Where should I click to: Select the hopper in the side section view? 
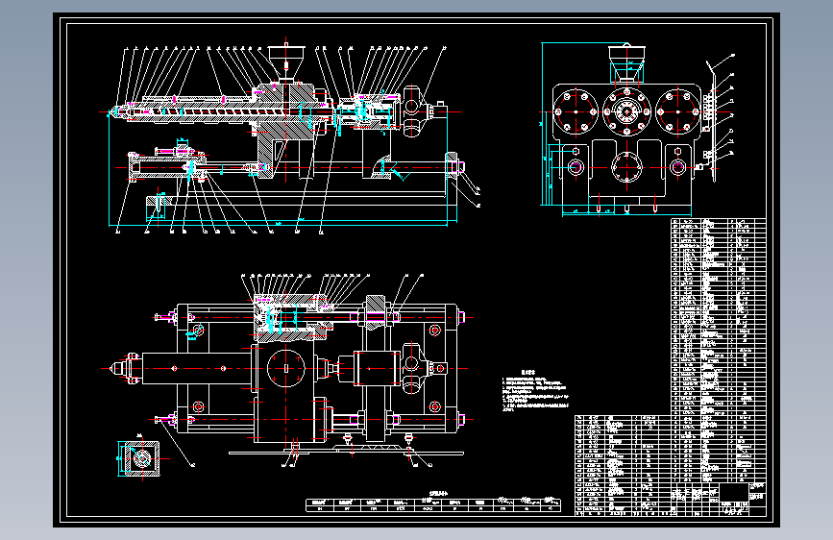(x=286, y=62)
